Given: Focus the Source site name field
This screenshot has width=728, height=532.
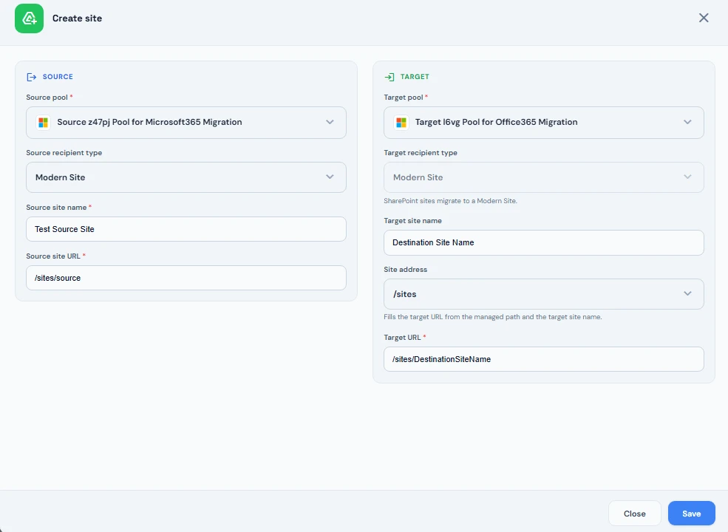Looking at the screenshot, I should [x=186, y=229].
